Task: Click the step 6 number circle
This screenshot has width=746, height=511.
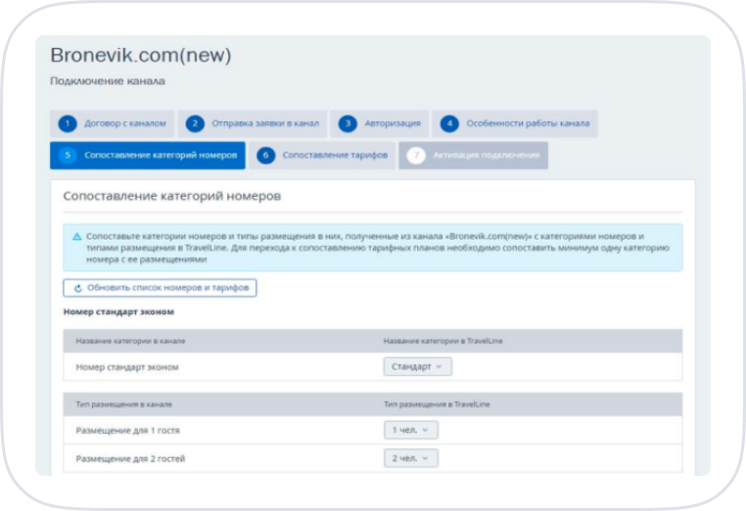Action: pyautogui.click(x=266, y=155)
